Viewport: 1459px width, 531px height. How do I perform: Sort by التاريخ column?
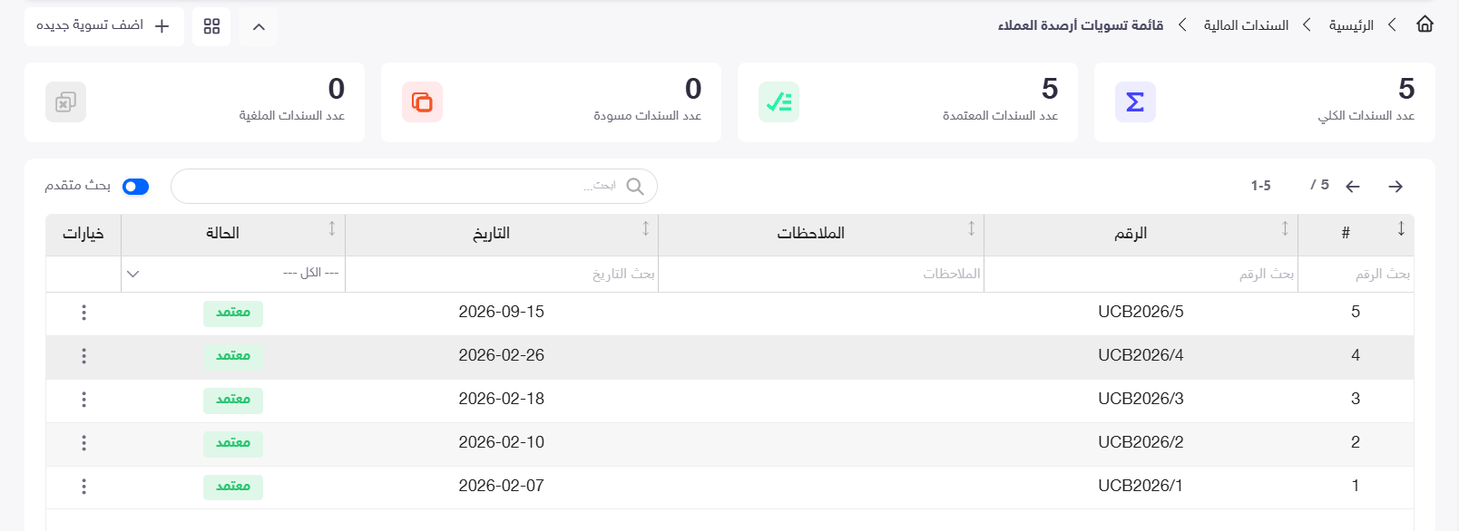(491, 234)
